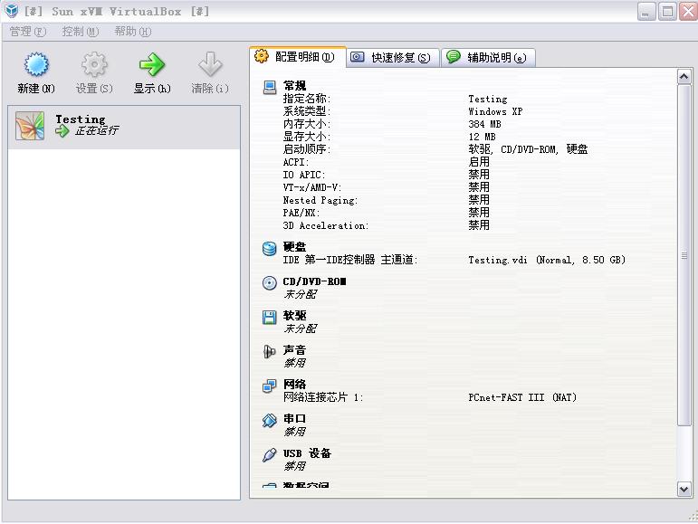Open the 网络 section heading link
This screenshot has height=524, width=698.
[x=295, y=385]
